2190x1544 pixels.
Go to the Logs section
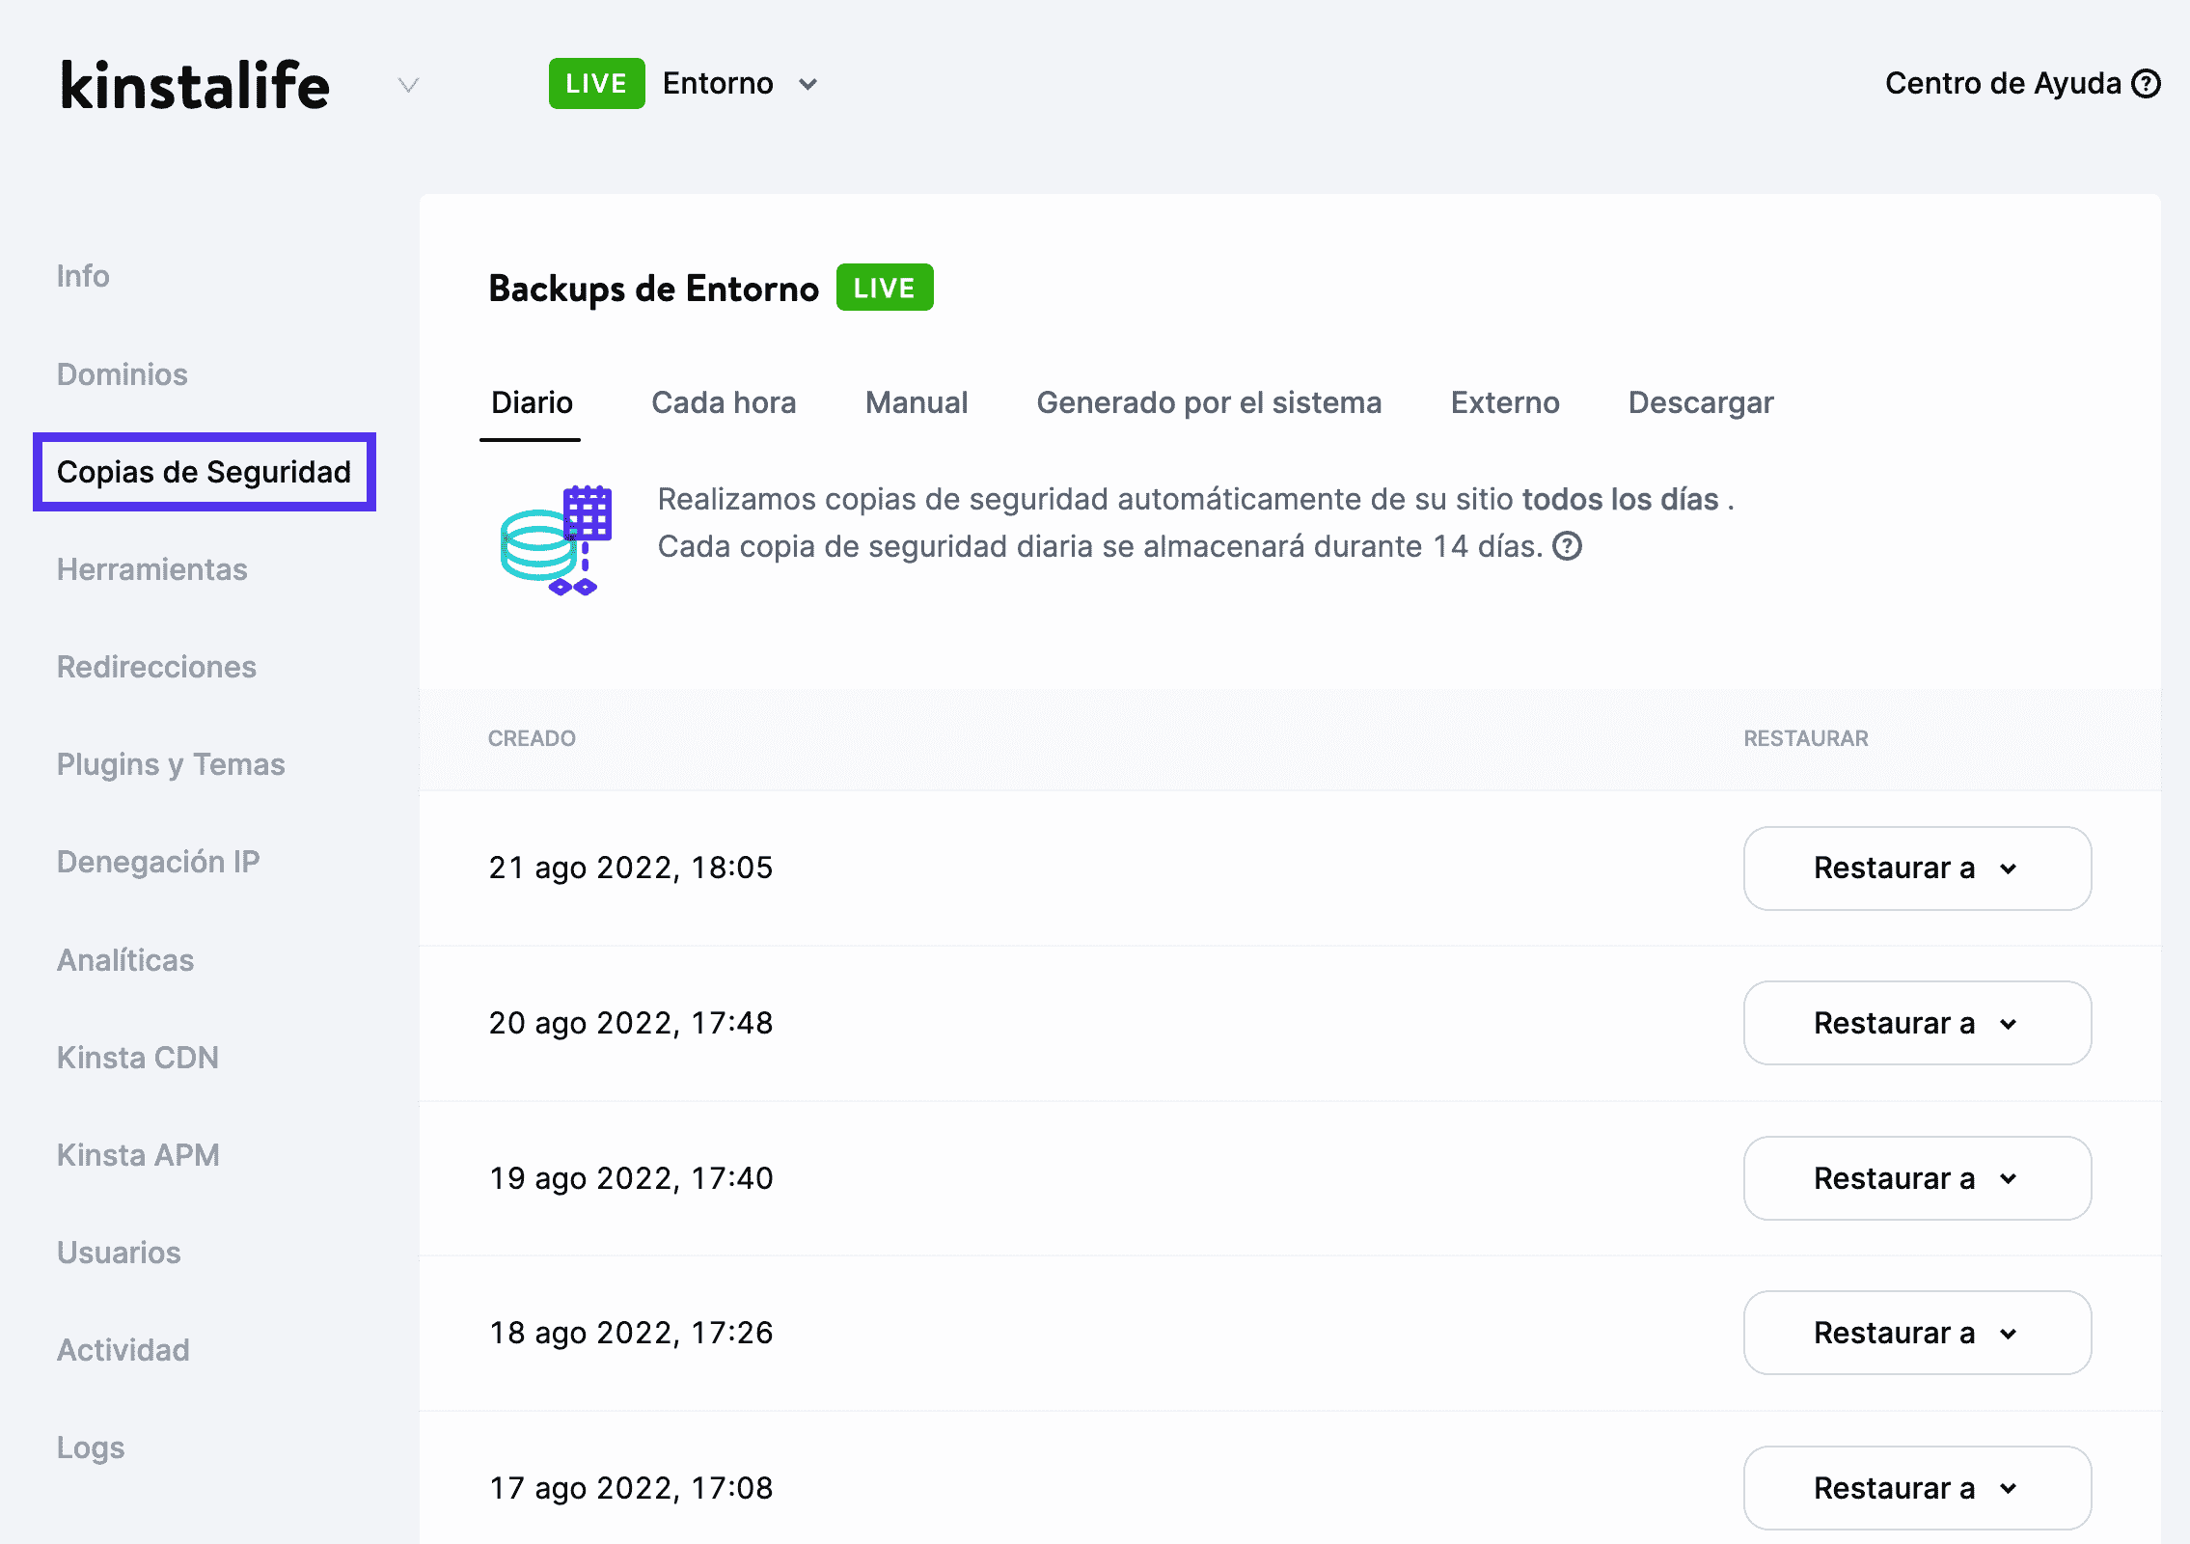tap(90, 1447)
